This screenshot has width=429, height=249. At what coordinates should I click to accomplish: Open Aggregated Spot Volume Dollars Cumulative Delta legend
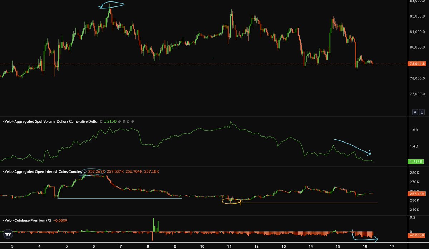[49, 122]
